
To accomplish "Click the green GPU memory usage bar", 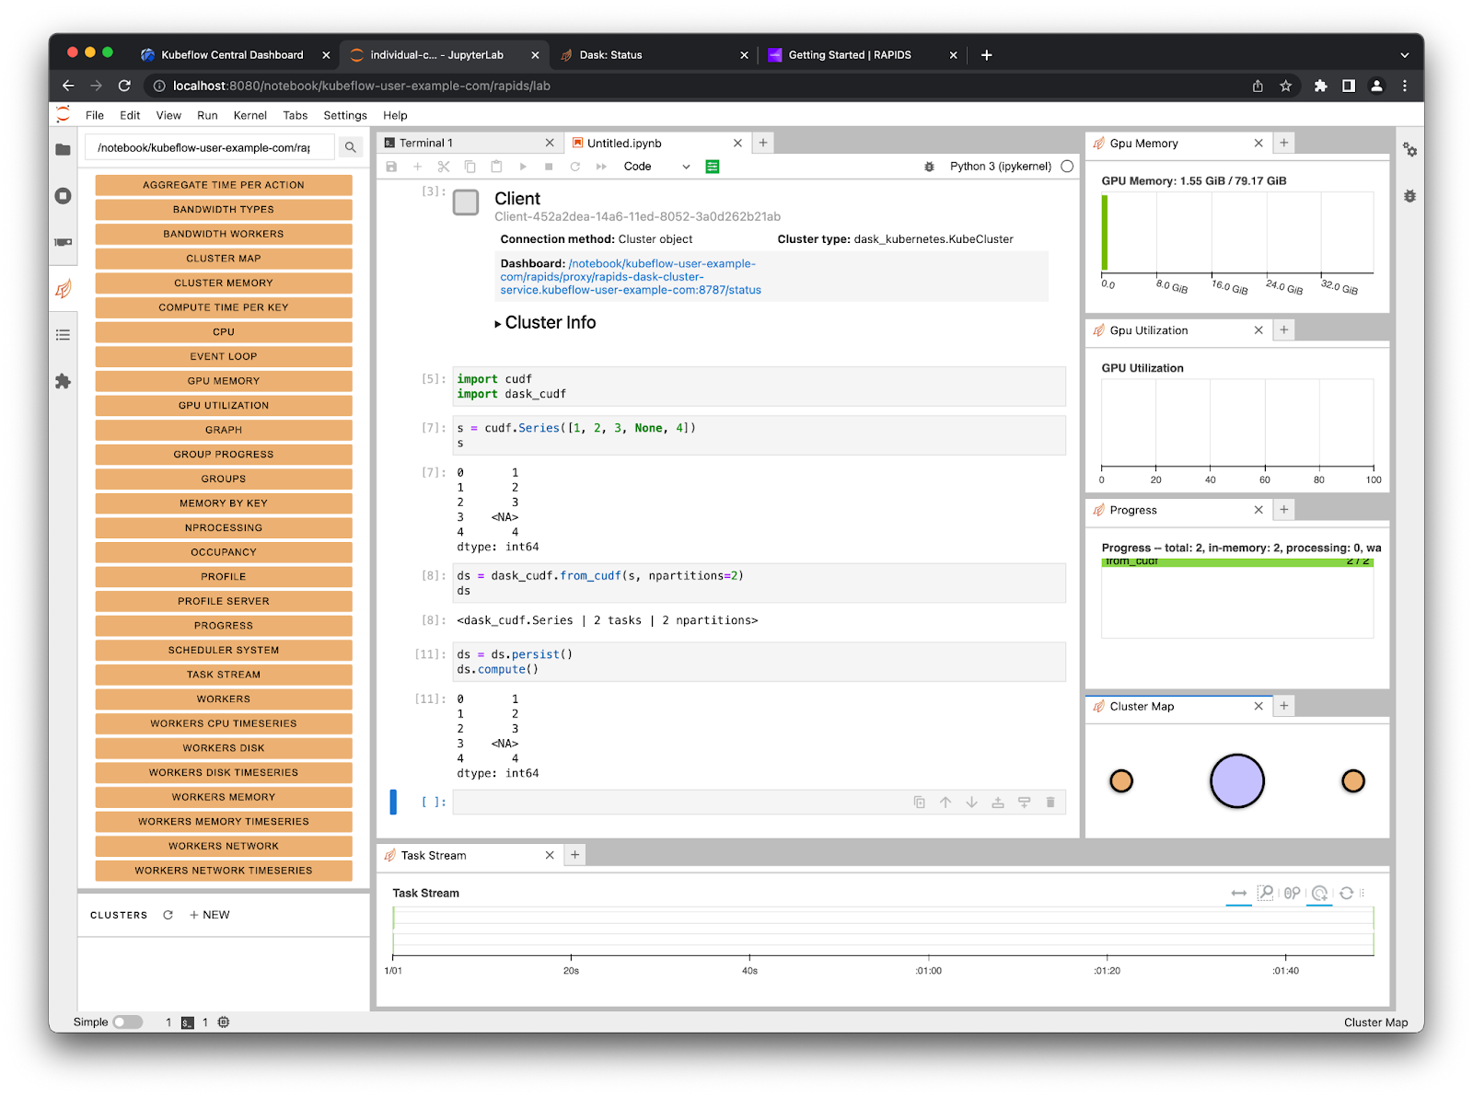I will [x=1105, y=232].
